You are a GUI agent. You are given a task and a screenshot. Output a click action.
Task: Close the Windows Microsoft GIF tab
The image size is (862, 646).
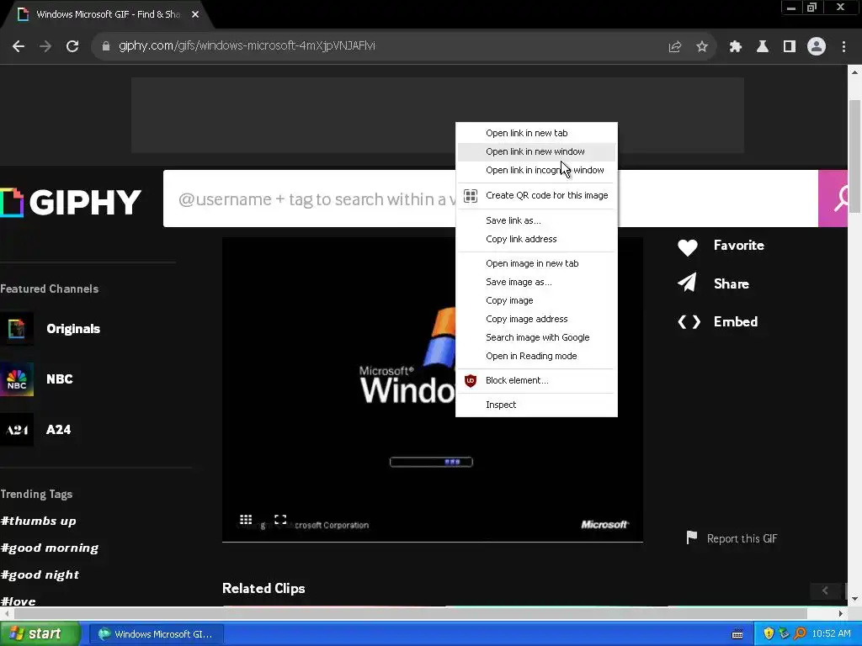click(x=195, y=14)
